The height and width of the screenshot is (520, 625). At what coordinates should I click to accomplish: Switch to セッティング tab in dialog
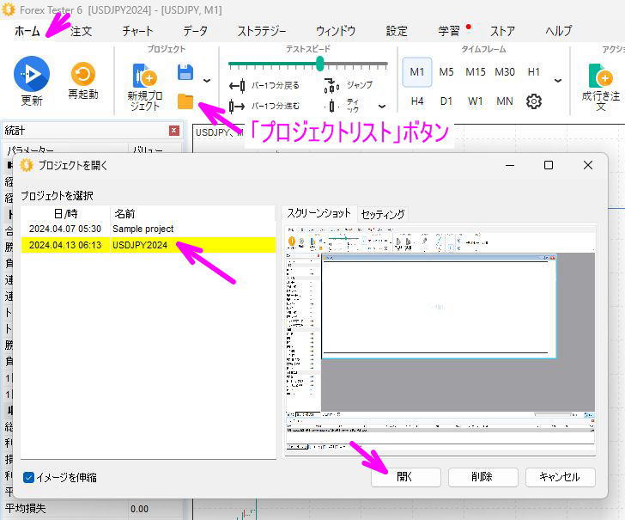coord(383,215)
